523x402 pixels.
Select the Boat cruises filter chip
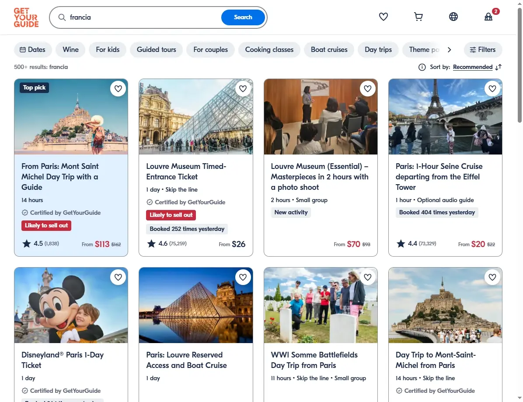tap(329, 50)
